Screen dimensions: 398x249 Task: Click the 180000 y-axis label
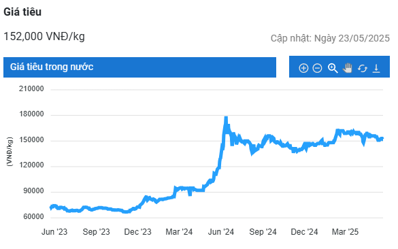pyautogui.click(x=31, y=114)
